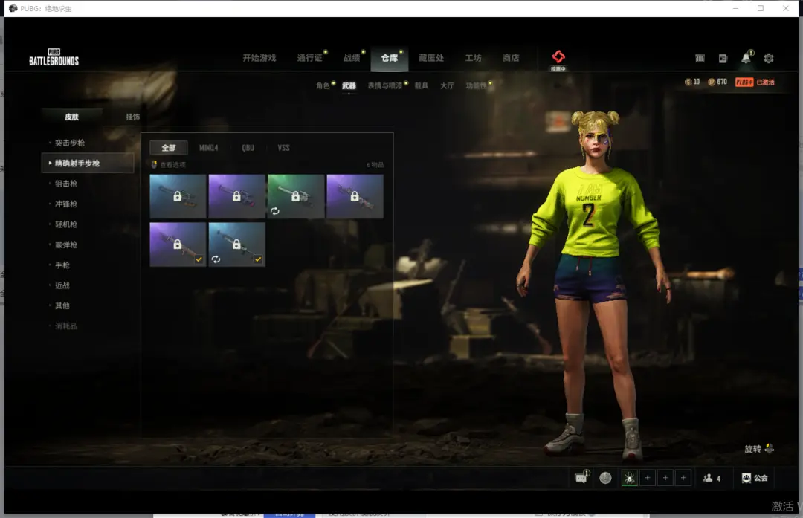This screenshot has height=518, width=803.
Task: Select the purple skin ending the top row
Action: pos(355,196)
